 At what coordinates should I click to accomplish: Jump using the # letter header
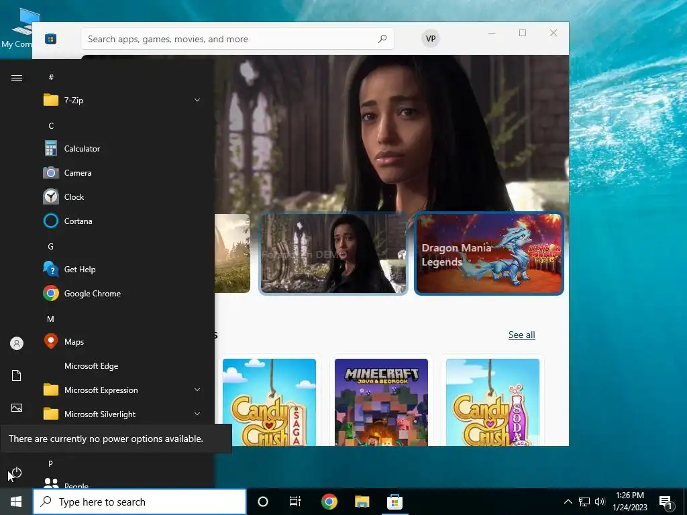[x=51, y=77]
